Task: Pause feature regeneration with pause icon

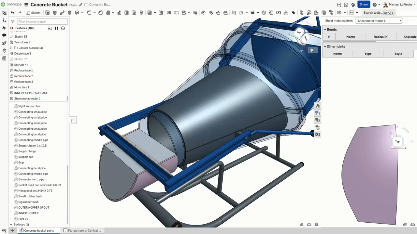Action: (56, 28)
